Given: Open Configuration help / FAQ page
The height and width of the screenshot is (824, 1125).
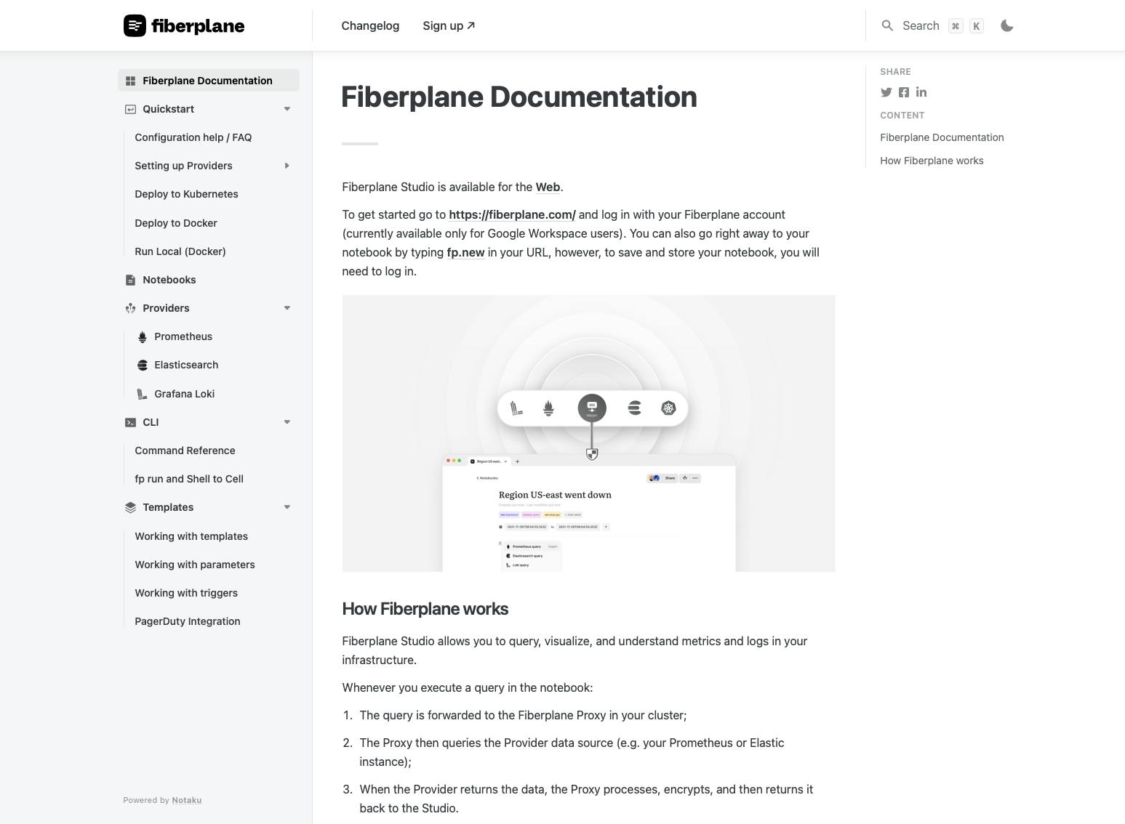Looking at the screenshot, I should (193, 137).
